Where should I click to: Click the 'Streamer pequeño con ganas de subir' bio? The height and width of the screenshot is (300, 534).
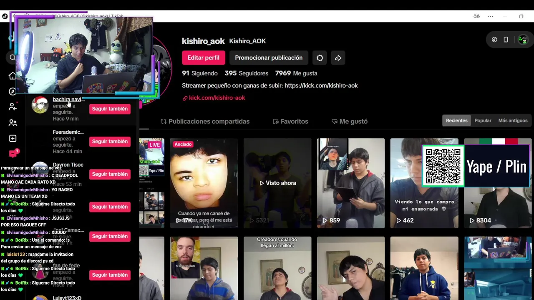pyautogui.click(x=270, y=86)
